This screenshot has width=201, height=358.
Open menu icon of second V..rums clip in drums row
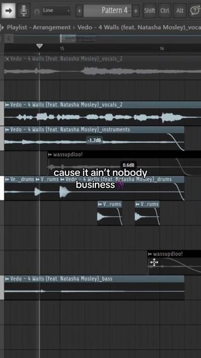pyautogui.click(x=38, y=180)
